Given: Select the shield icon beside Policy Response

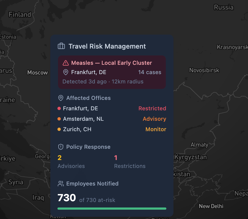Looking at the screenshot, I should click(60, 147).
